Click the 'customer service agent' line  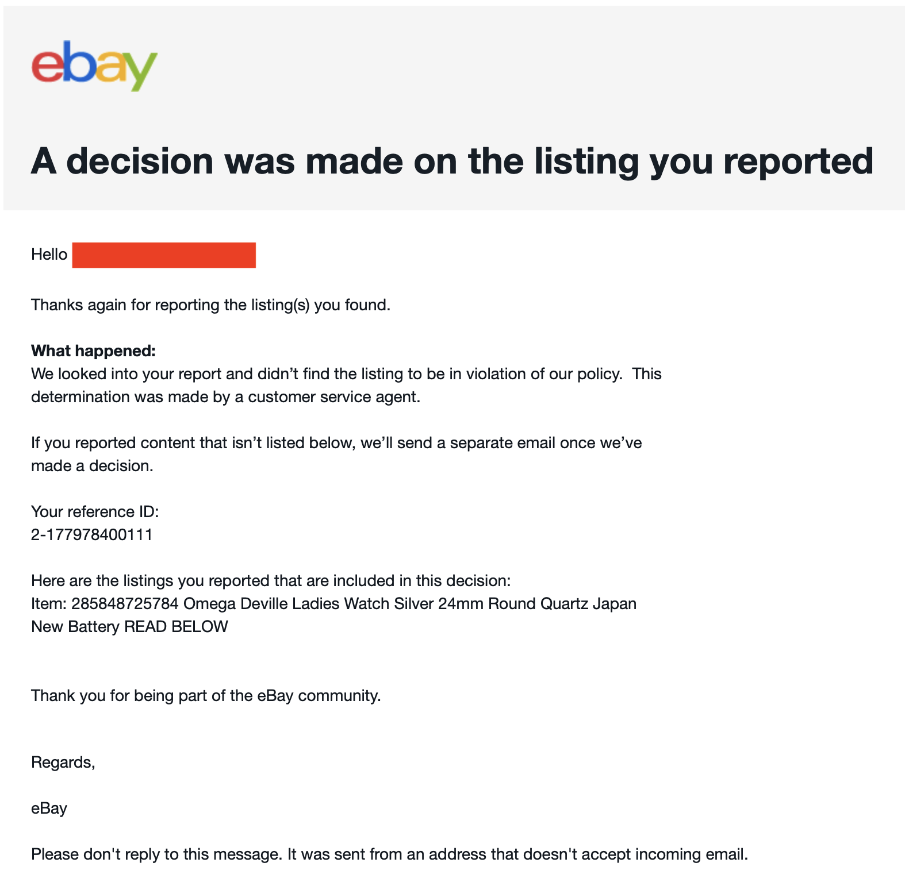(x=225, y=397)
